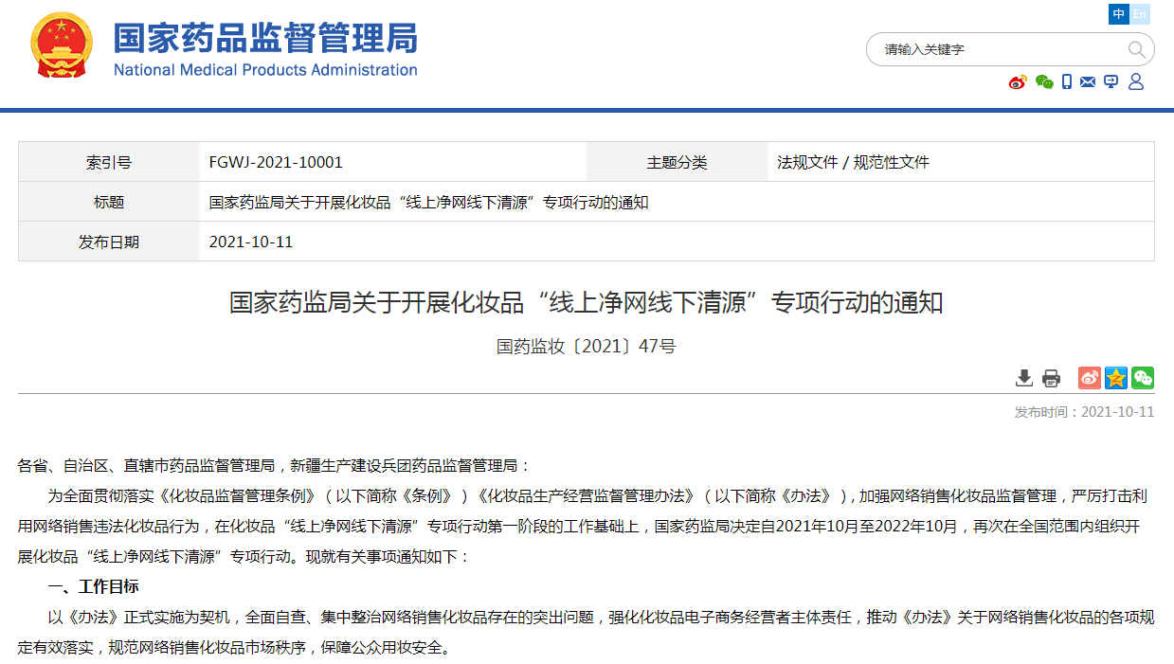The width and height of the screenshot is (1174, 664).
Task: Select the 中 language tab
Action: pyautogui.click(x=1119, y=14)
